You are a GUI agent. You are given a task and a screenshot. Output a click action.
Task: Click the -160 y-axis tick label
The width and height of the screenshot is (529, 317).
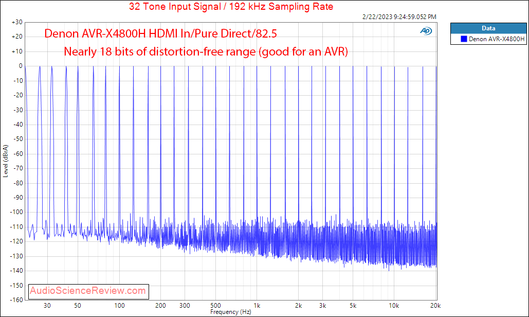(x=16, y=300)
